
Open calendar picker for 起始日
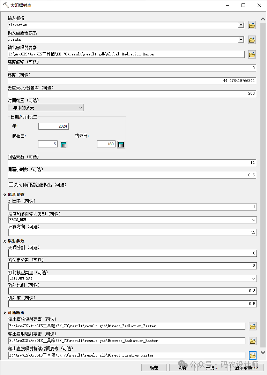(x=63, y=144)
